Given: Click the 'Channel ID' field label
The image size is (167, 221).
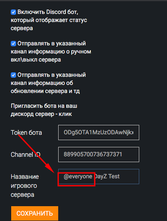Looking at the screenshot, I should click(x=26, y=155).
